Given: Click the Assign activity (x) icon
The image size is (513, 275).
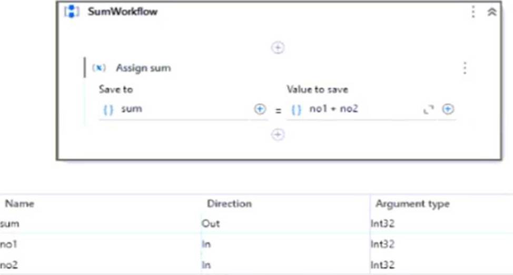Looking at the screenshot, I should (99, 68).
